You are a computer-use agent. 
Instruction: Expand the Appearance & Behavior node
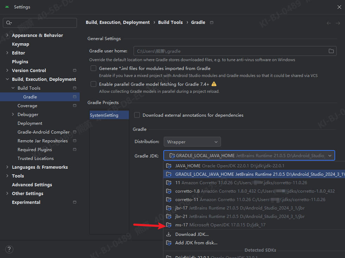click(7, 35)
